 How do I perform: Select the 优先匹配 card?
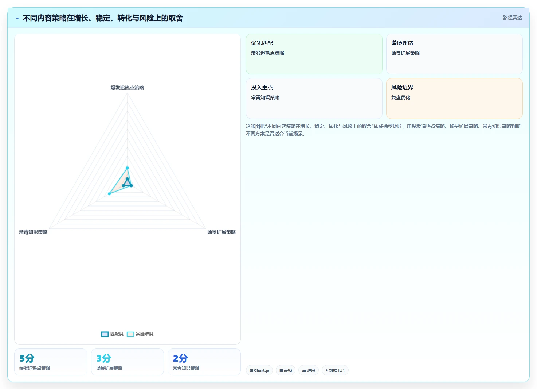pyautogui.click(x=314, y=54)
